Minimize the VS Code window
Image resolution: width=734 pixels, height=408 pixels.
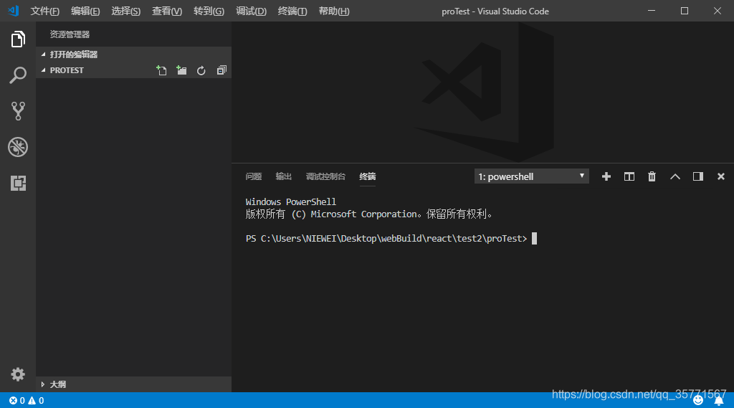click(x=652, y=11)
